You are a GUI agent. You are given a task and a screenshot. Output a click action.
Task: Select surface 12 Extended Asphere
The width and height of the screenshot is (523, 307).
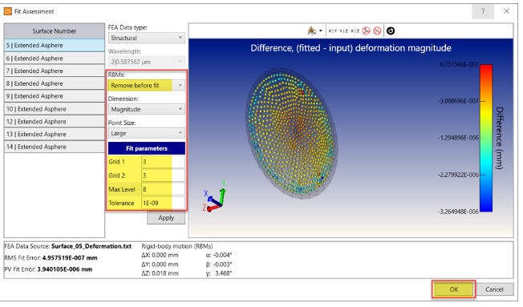point(55,122)
